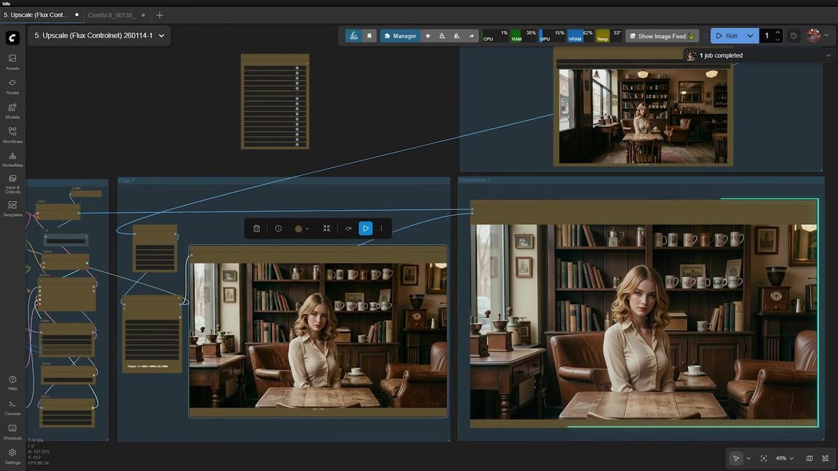Screen dimensions: 838x471
Task: Select the '5. Upscale (Flux Cont...' tab
Action: pyautogui.click(x=36, y=15)
